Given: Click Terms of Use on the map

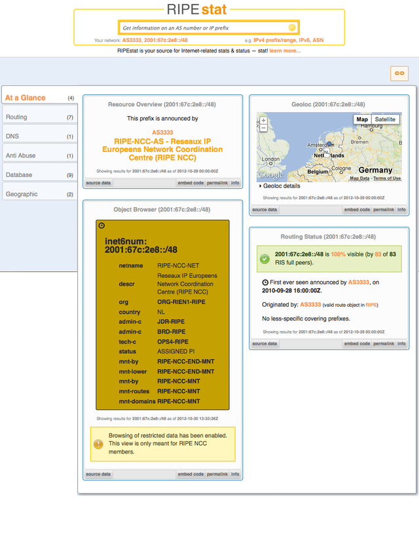Looking at the screenshot, I should pos(387,178).
